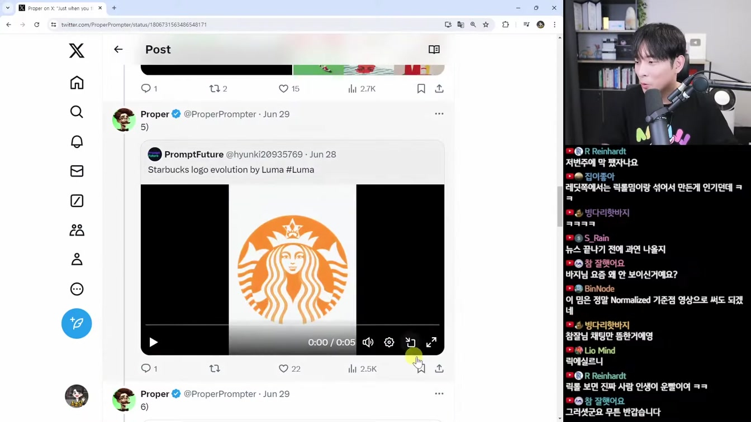This screenshot has height=422, width=751.
Task: Click Starbucks logo evolution quoted text
Action: tap(231, 170)
